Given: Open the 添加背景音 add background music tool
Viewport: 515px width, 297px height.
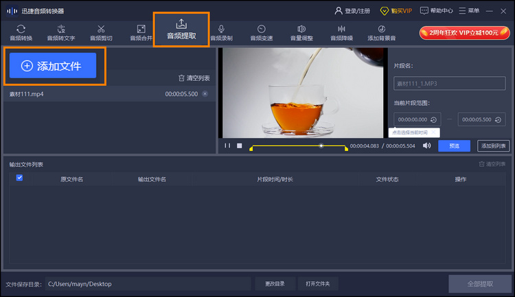Looking at the screenshot, I should [382, 33].
